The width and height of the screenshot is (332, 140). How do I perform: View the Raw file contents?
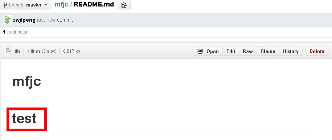coord(248,51)
